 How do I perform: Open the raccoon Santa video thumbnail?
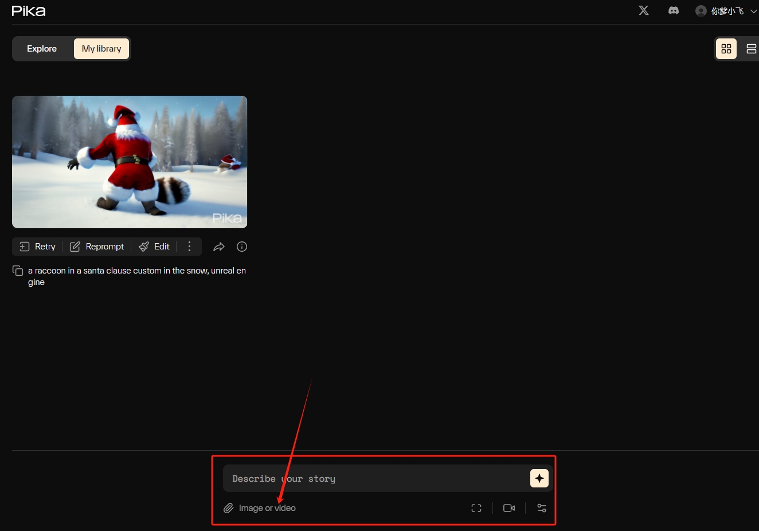130,162
